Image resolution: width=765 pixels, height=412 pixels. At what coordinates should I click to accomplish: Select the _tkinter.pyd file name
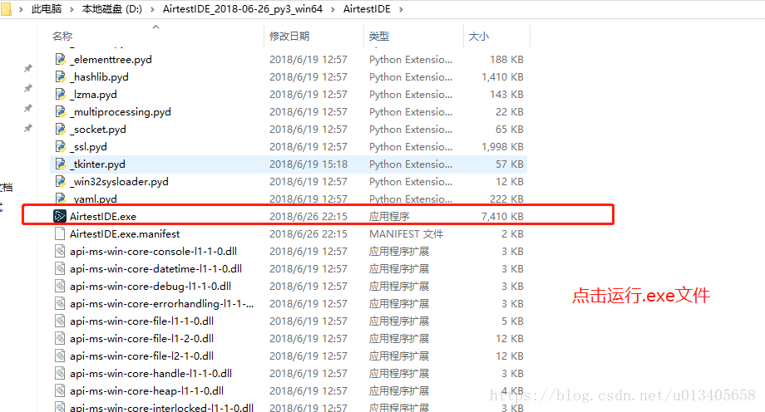tap(97, 164)
